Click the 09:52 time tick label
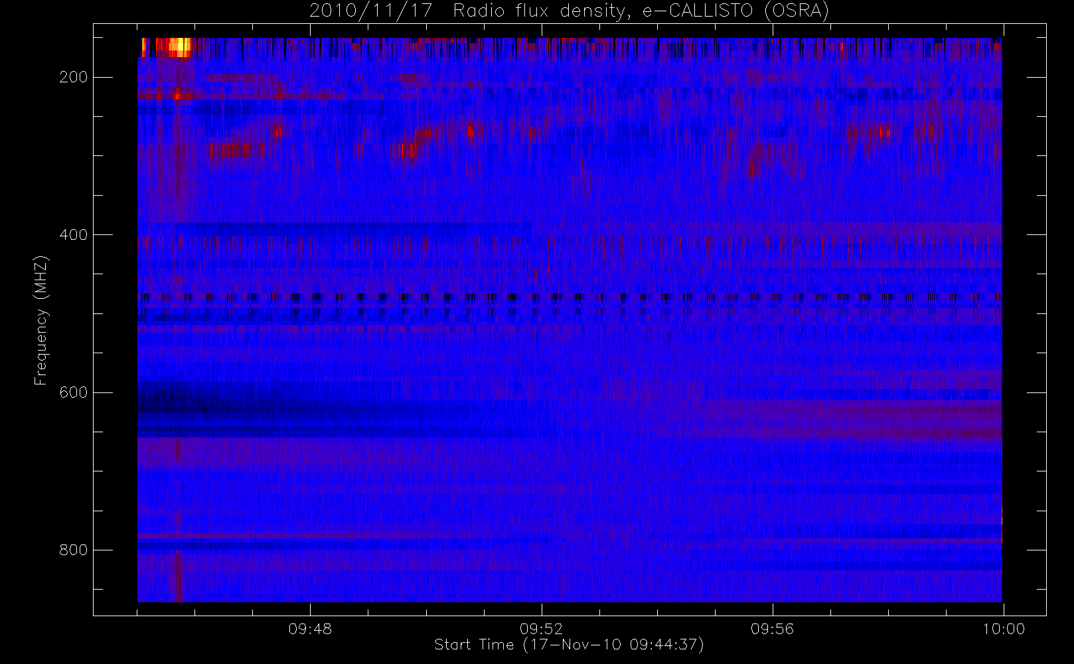The height and width of the screenshot is (664, 1074). [x=541, y=629]
